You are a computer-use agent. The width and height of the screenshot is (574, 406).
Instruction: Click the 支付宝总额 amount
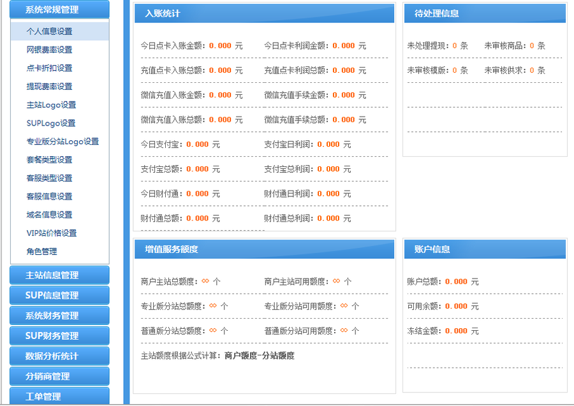(197, 169)
